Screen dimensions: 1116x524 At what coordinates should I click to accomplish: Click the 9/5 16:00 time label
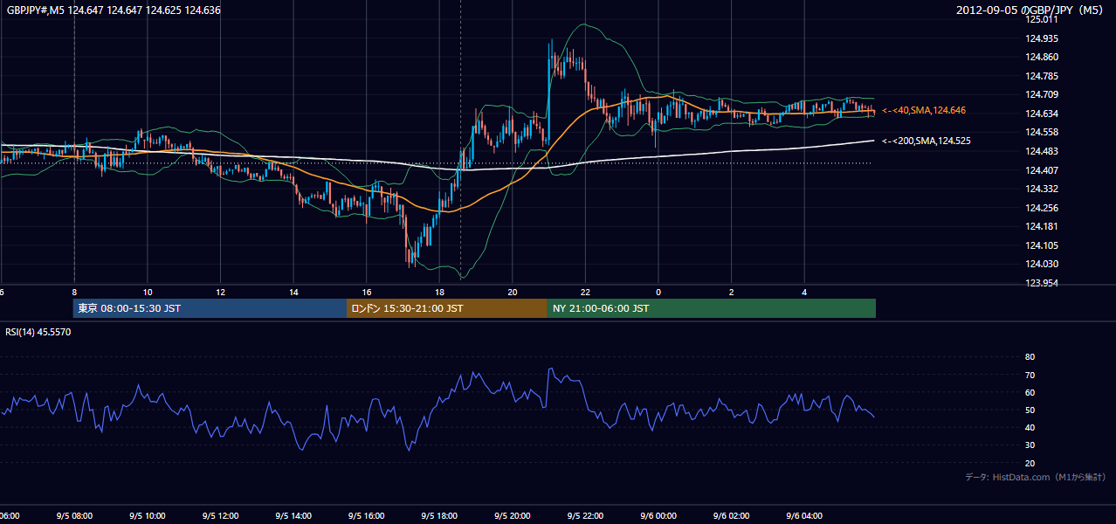(367, 515)
